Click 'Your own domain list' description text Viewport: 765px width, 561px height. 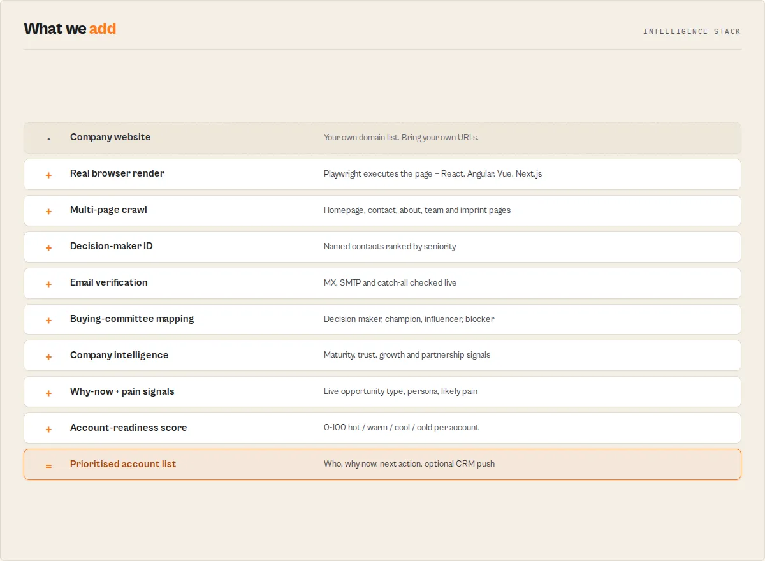401,137
